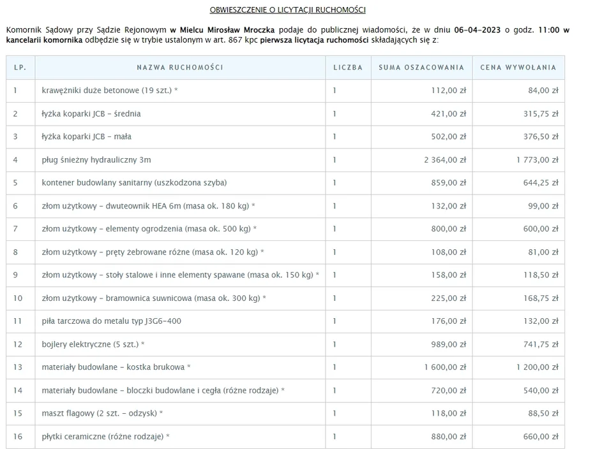Click the SUMA OSZACOWANIA column header
This screenshot has width=593, height=459.
click(x=421, y=68)
